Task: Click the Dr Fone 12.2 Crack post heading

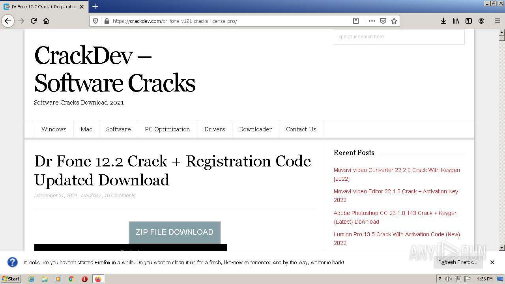Action: coord(172,170)
